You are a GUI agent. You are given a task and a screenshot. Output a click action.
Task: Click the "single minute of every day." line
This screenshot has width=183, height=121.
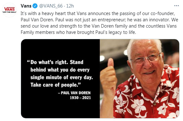tap(62, 77)
